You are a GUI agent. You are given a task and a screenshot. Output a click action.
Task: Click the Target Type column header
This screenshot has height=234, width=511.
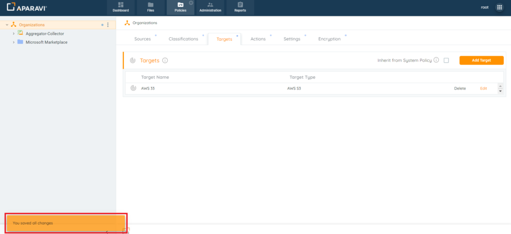click(x=302, y=77)
